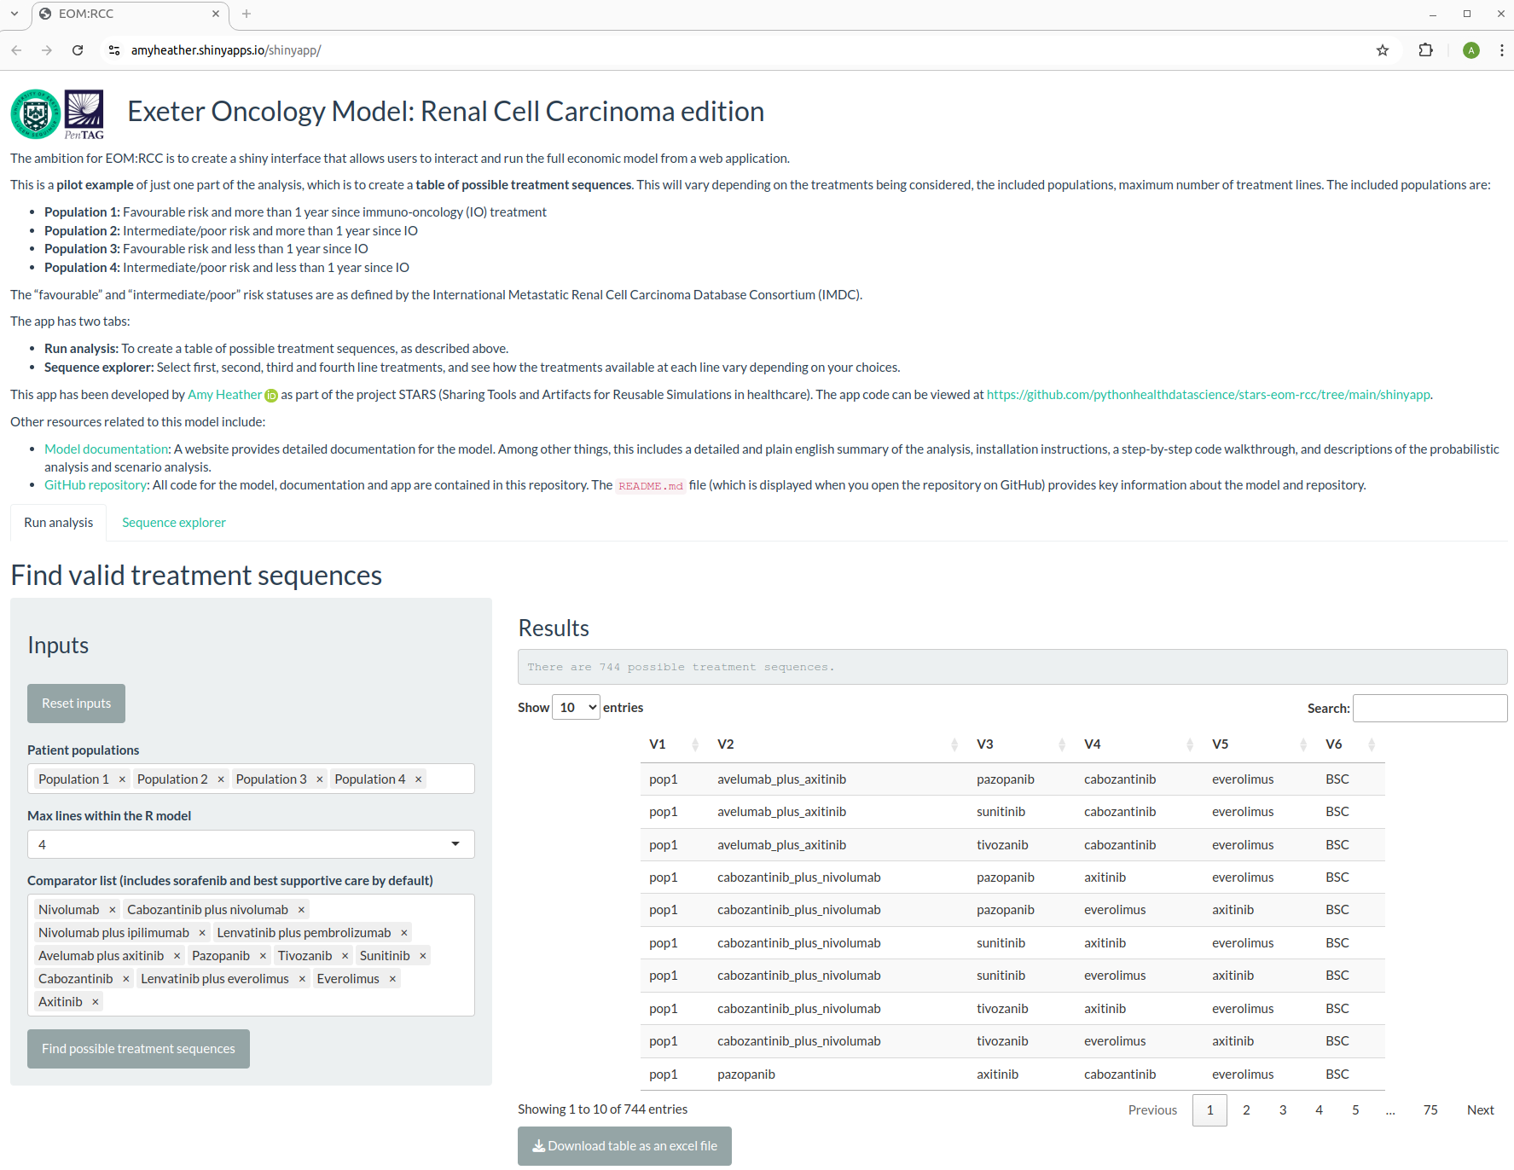Image resolution: width=1514 pixels, height=1170 pixels.
Task: Click Find possible treatment sequences button
Action: coord(138,1049)
